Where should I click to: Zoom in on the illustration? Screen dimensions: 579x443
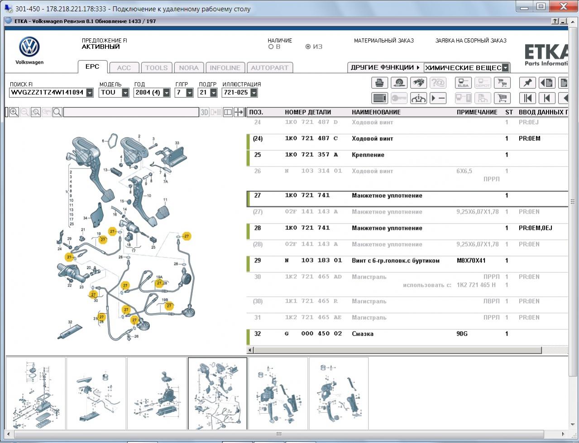(14, 112)
